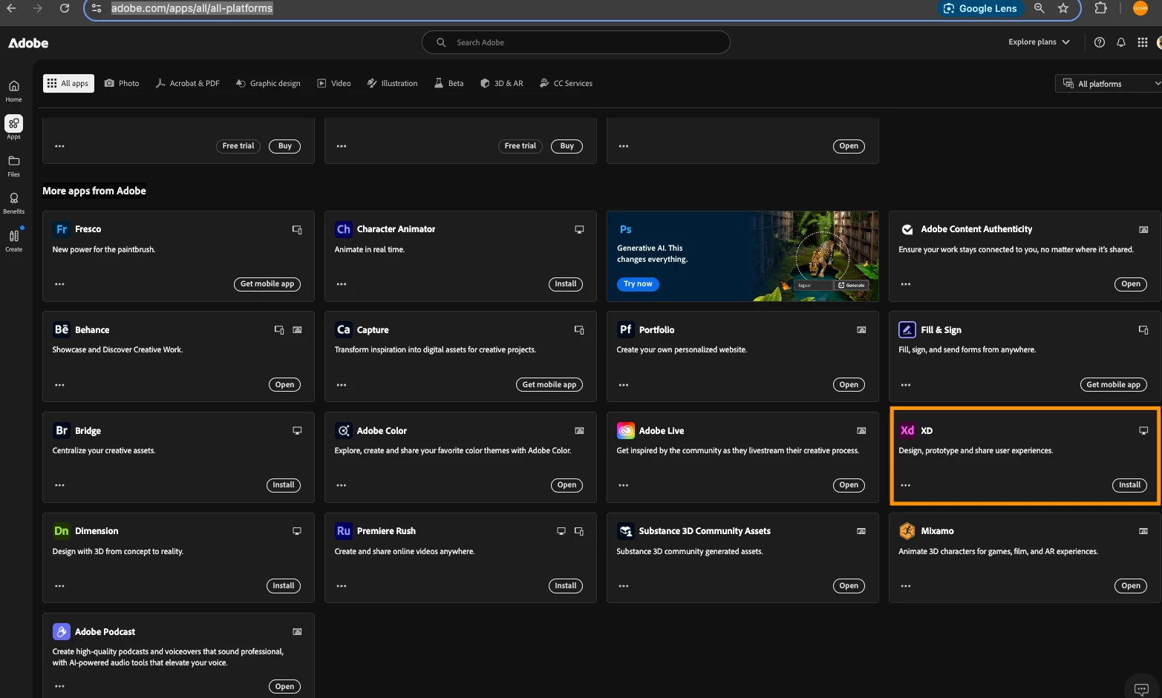The height and width of the screenshot is (698, 1162).
Task: Bookmark this page with star icon
Action: 1063,8
